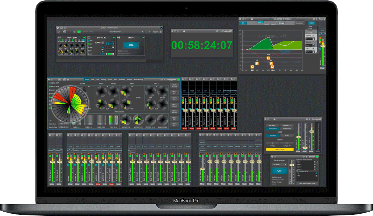Click the green status icon in the globcon toolbar

click(79, 31)
